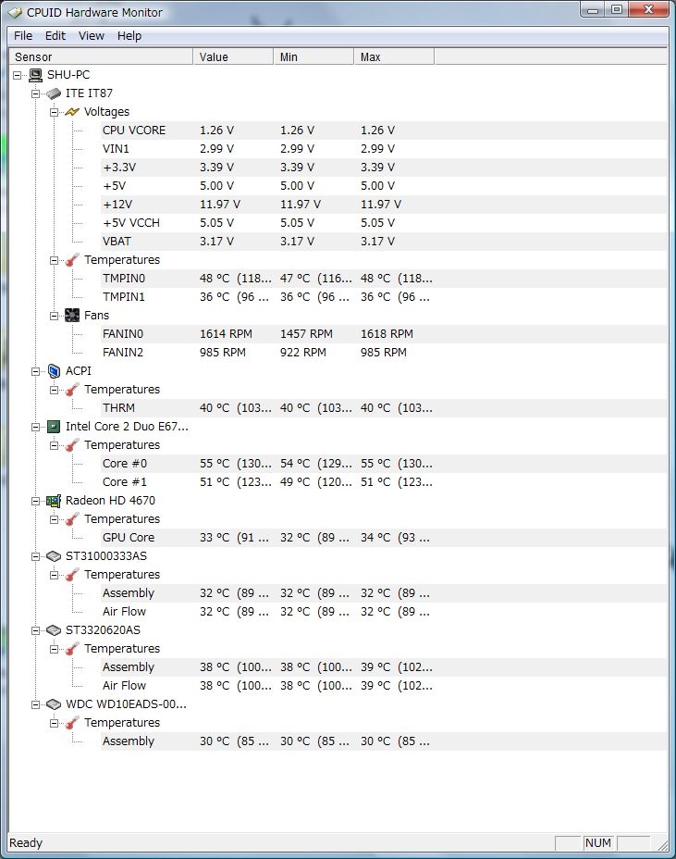Click the WDC WD10EADS drive icon
The height and width of the screenshot is (859, 676).
54,704
